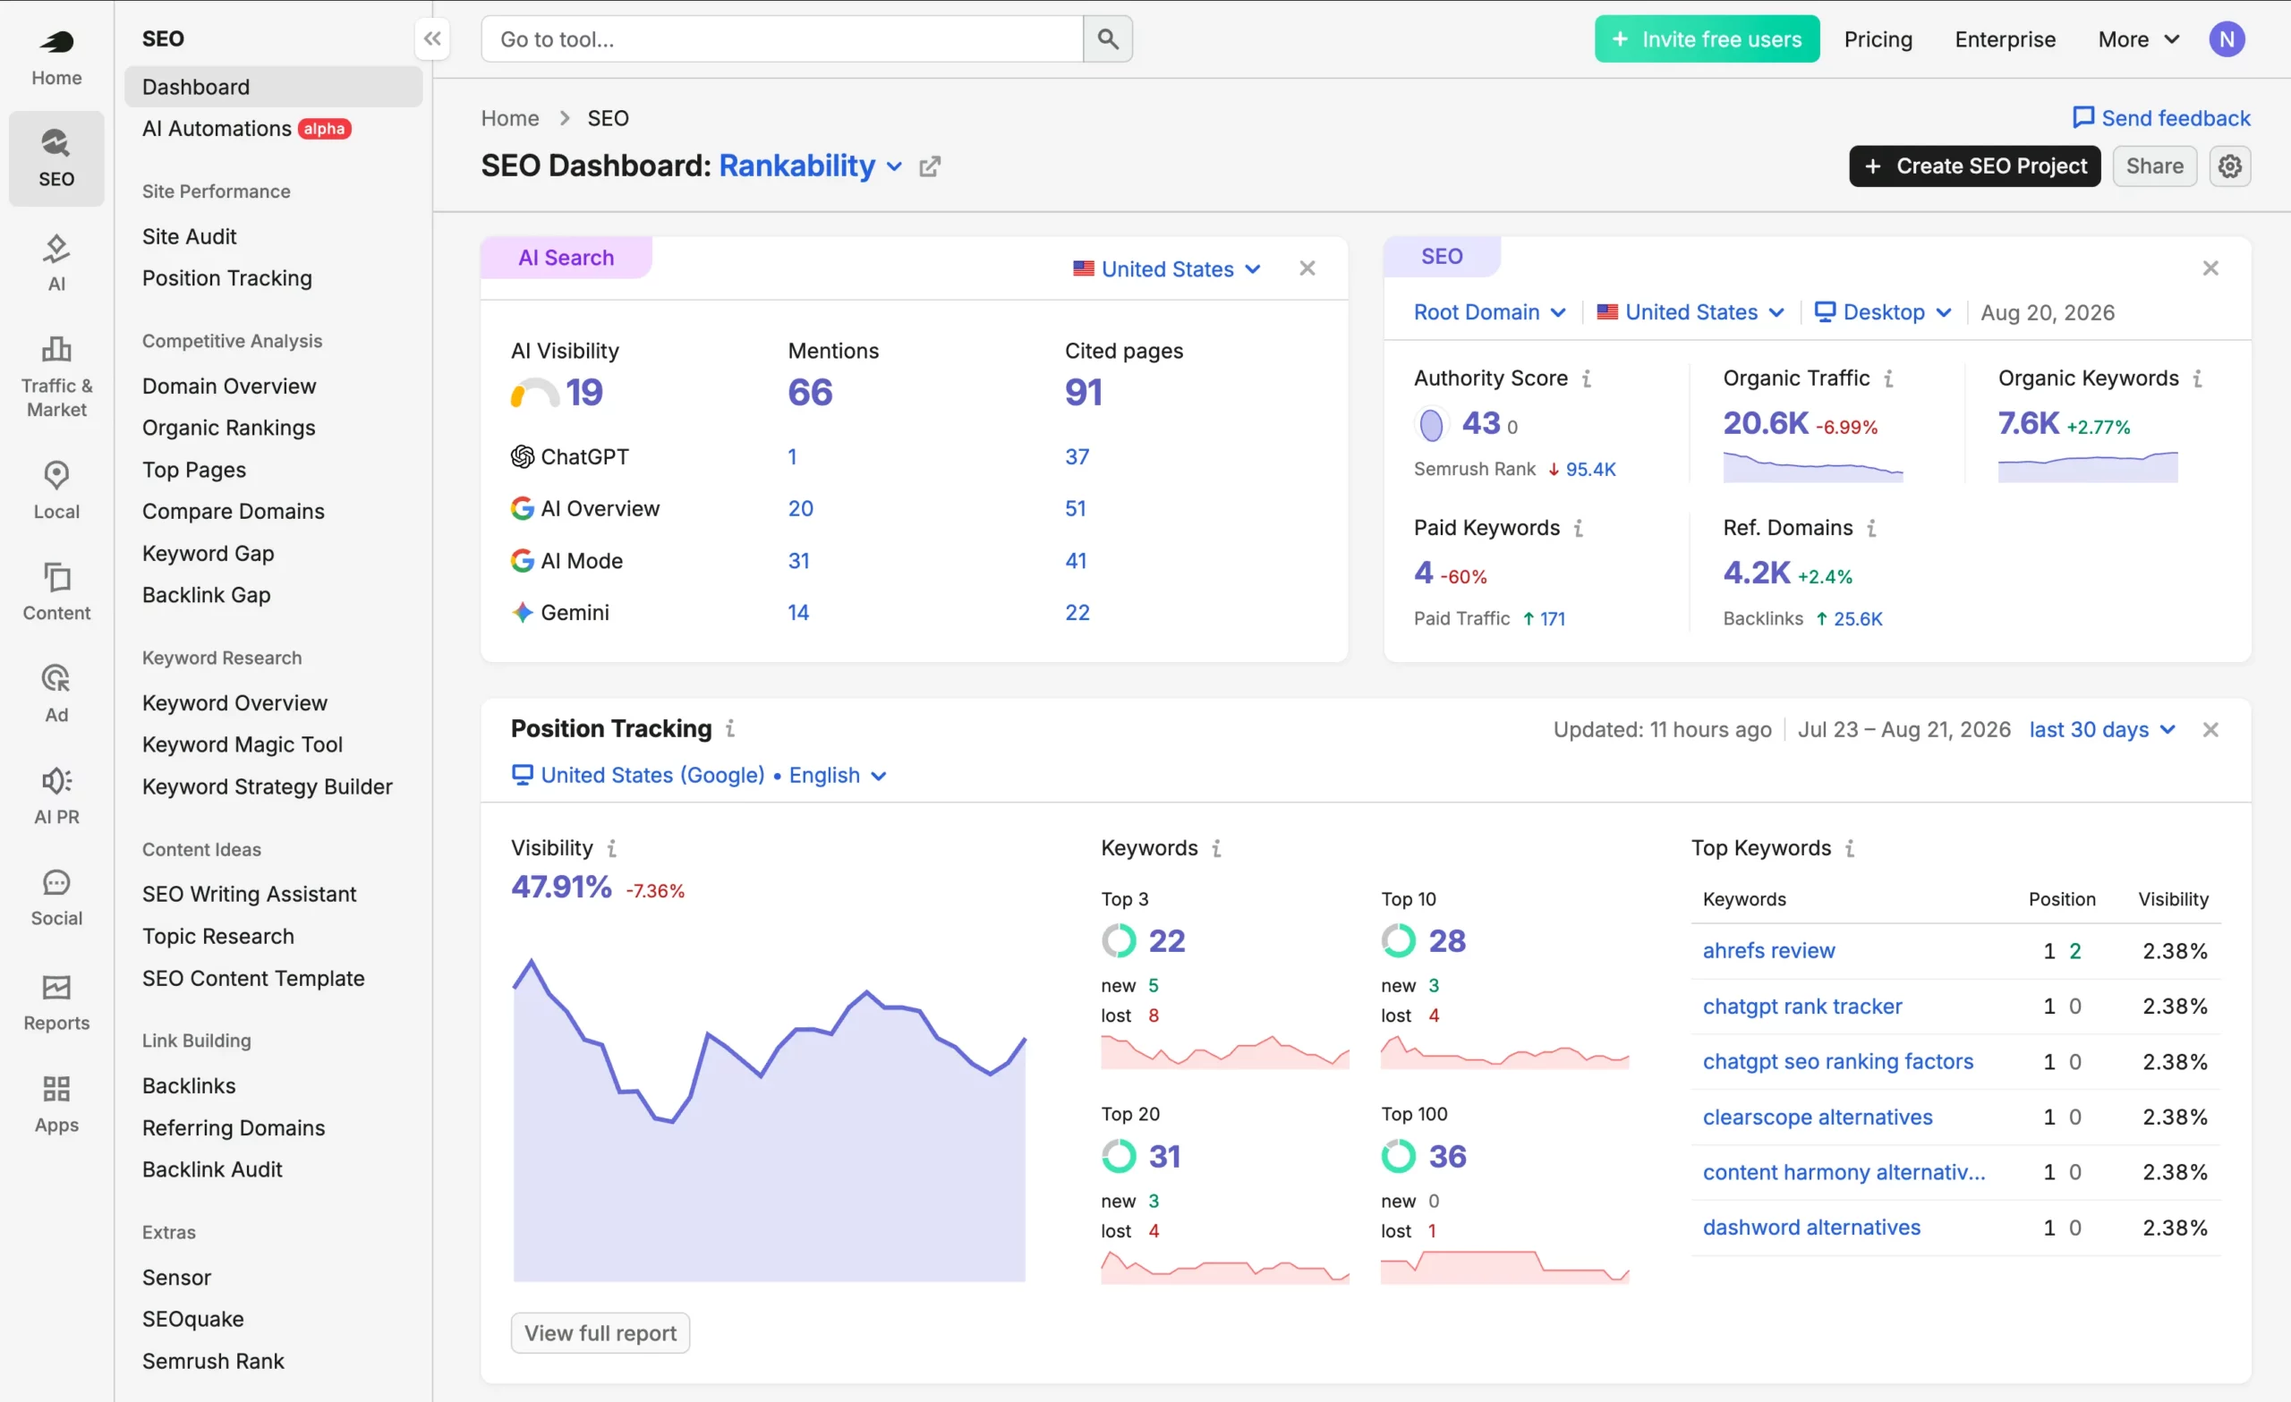Open the Apps grid icon

click(56, 1104)
